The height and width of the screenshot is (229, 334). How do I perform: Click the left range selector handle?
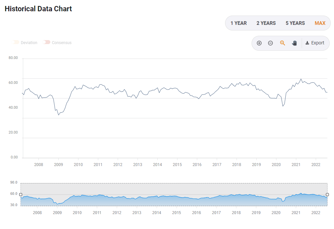click(21, 195)
